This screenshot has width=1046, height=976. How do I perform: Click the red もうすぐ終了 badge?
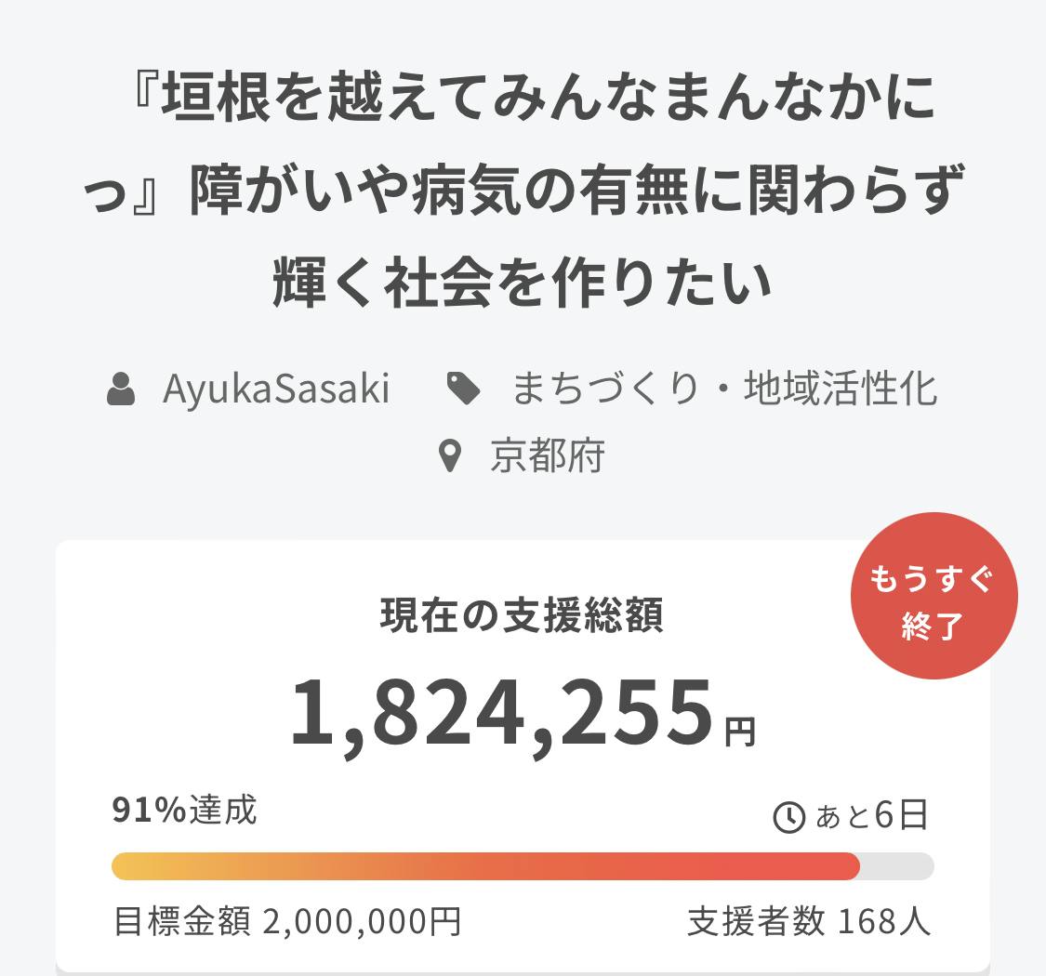[933, 598]
